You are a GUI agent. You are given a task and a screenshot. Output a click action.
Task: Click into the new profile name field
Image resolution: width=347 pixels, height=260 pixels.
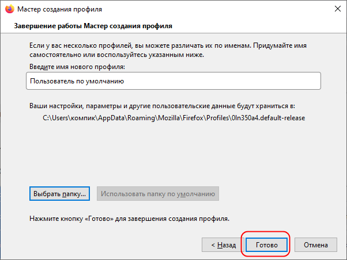point(173,81)
